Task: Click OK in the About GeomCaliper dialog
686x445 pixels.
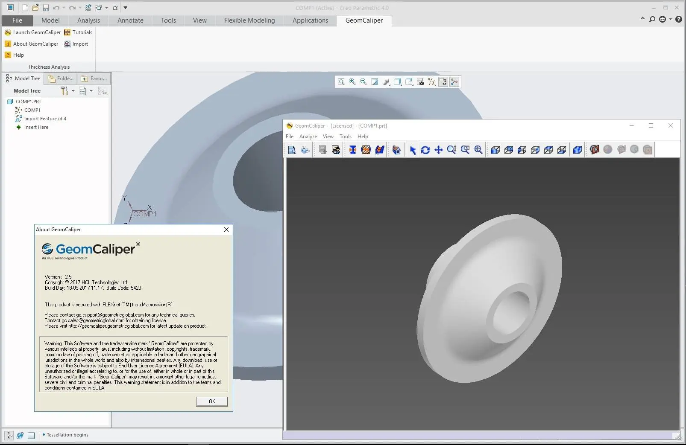Action: click(x=212, y=401)
